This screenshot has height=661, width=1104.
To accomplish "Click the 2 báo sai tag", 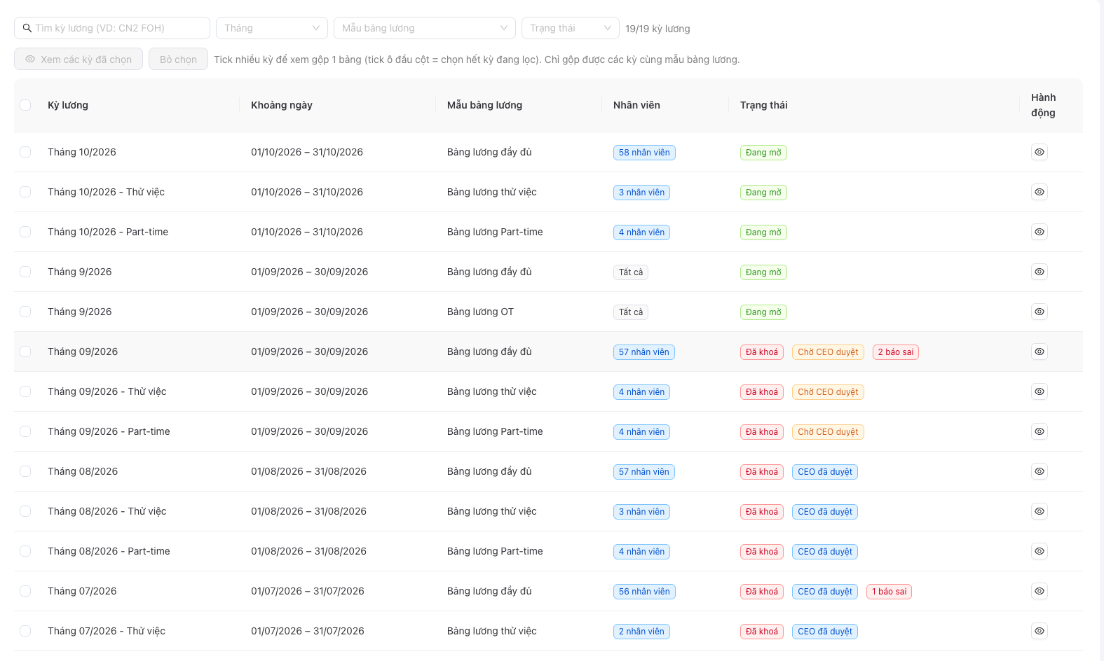I will pos(896,352).
